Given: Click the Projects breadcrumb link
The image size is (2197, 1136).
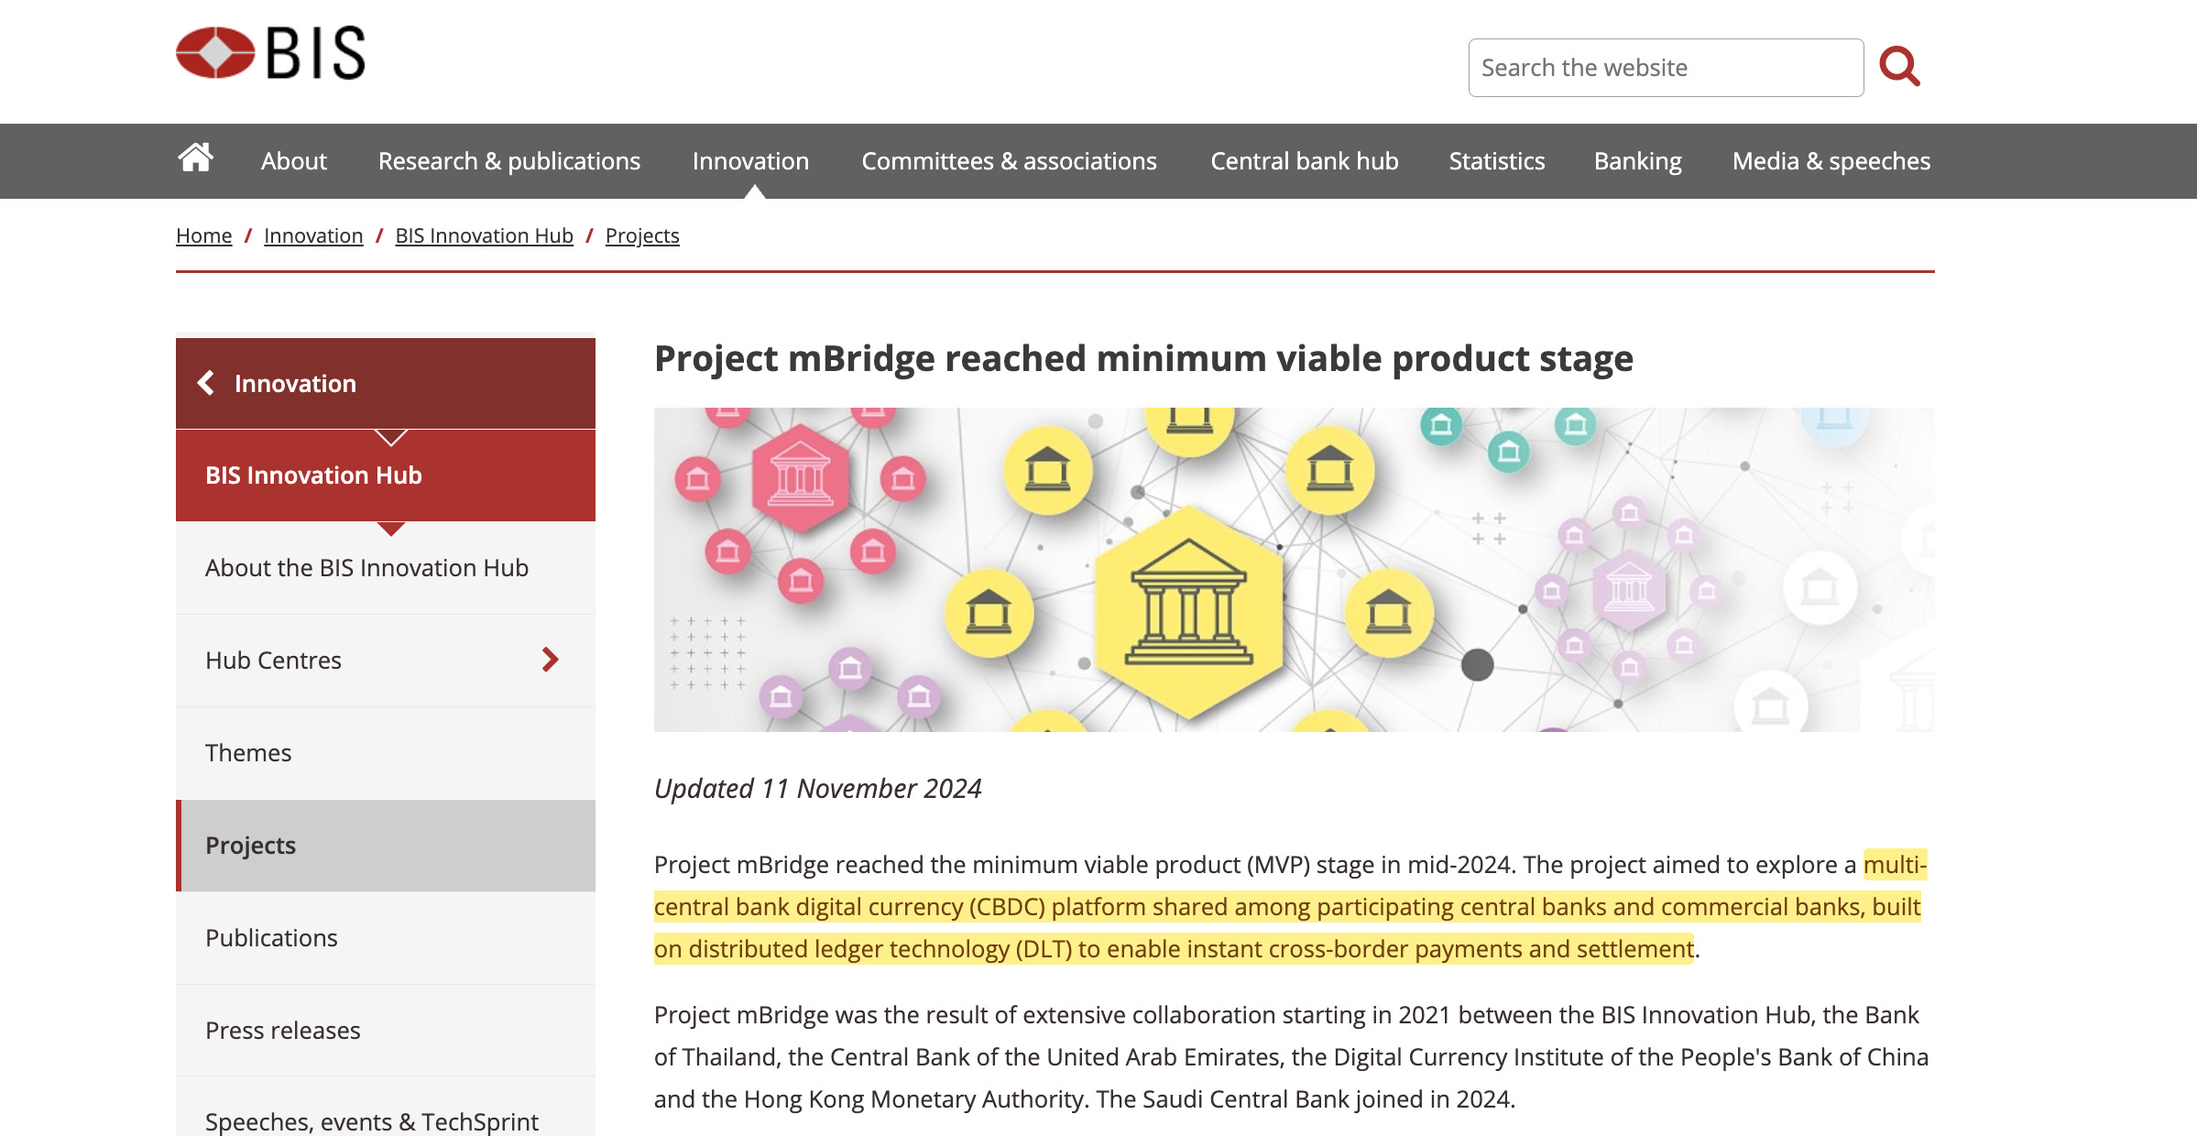Looking at the screenshot, I should coord(641,235).
